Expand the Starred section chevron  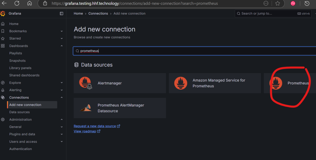point(62,38)
